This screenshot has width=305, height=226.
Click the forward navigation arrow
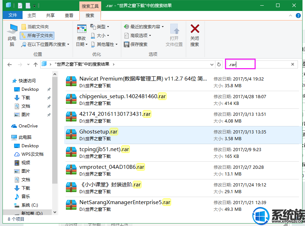click(20, 65)
